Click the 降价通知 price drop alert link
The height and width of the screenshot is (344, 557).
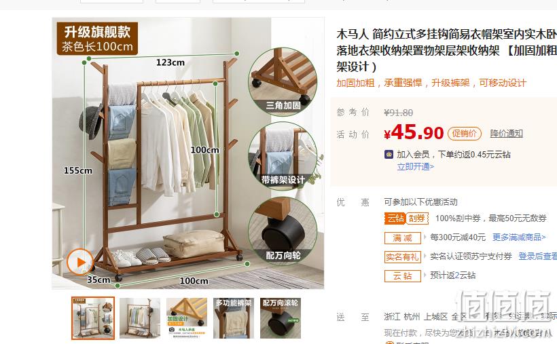(506, 134)
